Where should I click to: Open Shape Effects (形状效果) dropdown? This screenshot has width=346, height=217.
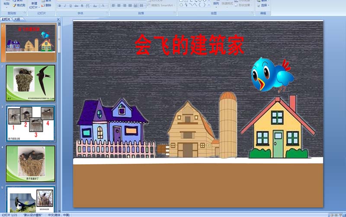click(x=243, y=5)
